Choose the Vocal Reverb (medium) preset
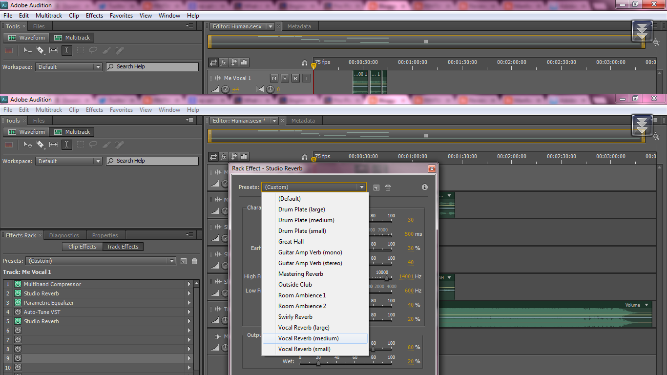This screenshot has width=667, height=375. click(315, 338)
